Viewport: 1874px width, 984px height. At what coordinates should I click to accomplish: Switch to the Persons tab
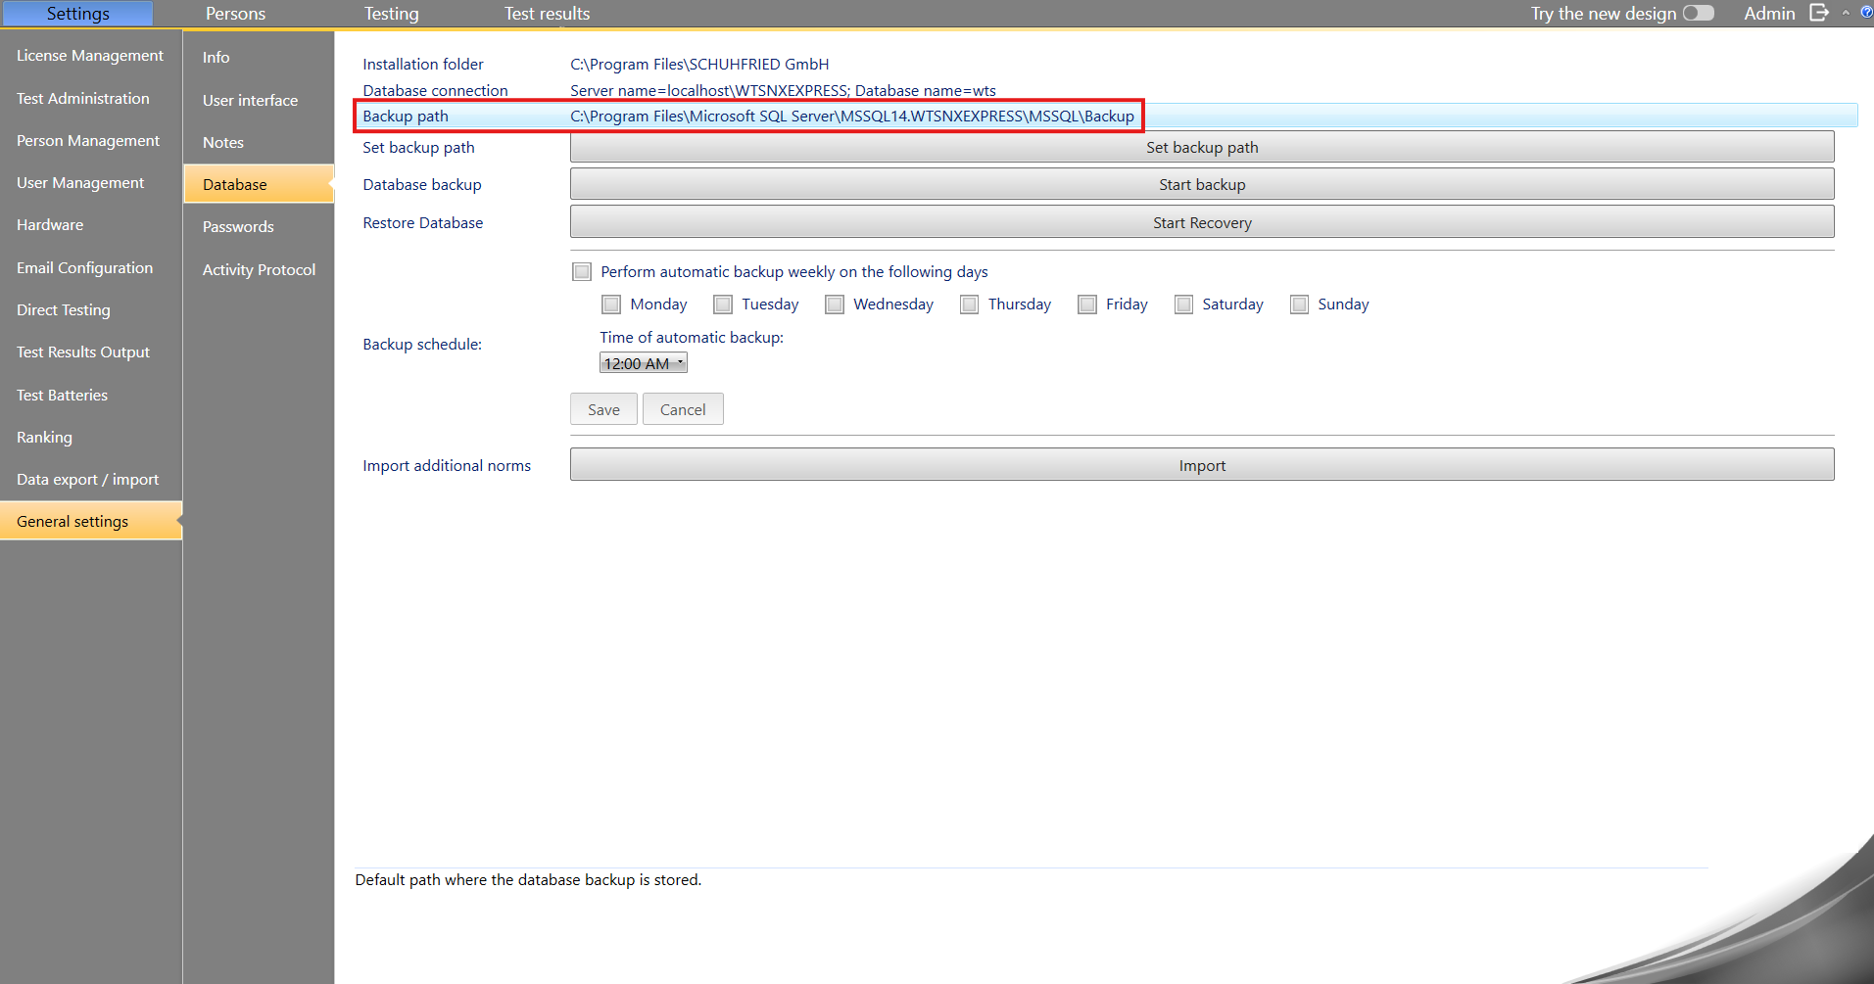point(235,14)
